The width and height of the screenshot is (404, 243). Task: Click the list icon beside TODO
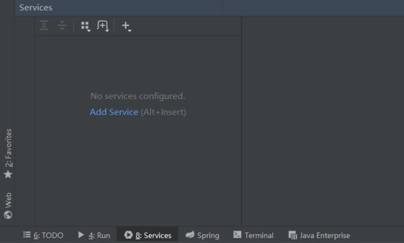(x=27, y=235)
